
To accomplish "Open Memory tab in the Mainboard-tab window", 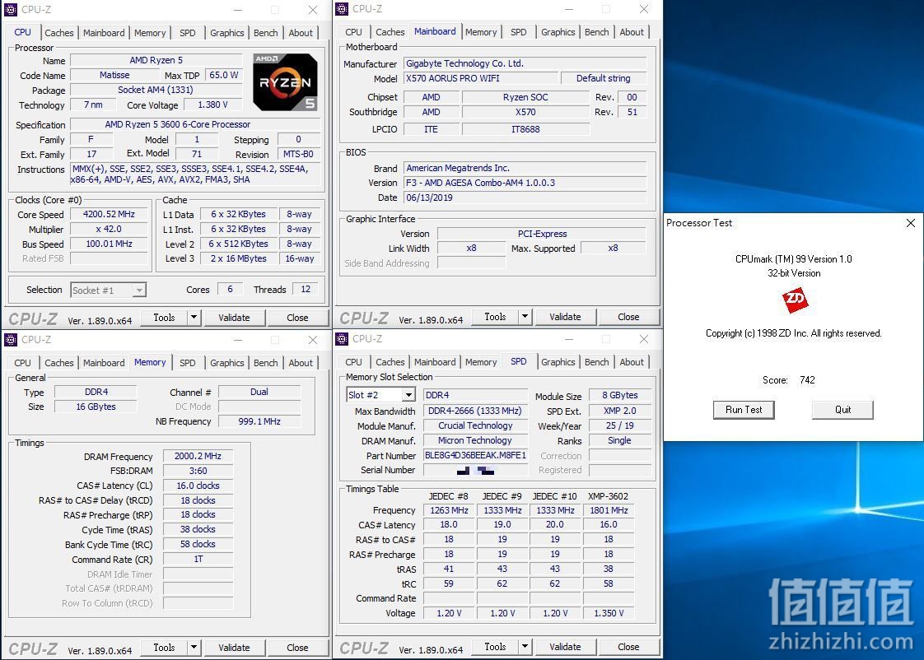I will coord(481,32).
